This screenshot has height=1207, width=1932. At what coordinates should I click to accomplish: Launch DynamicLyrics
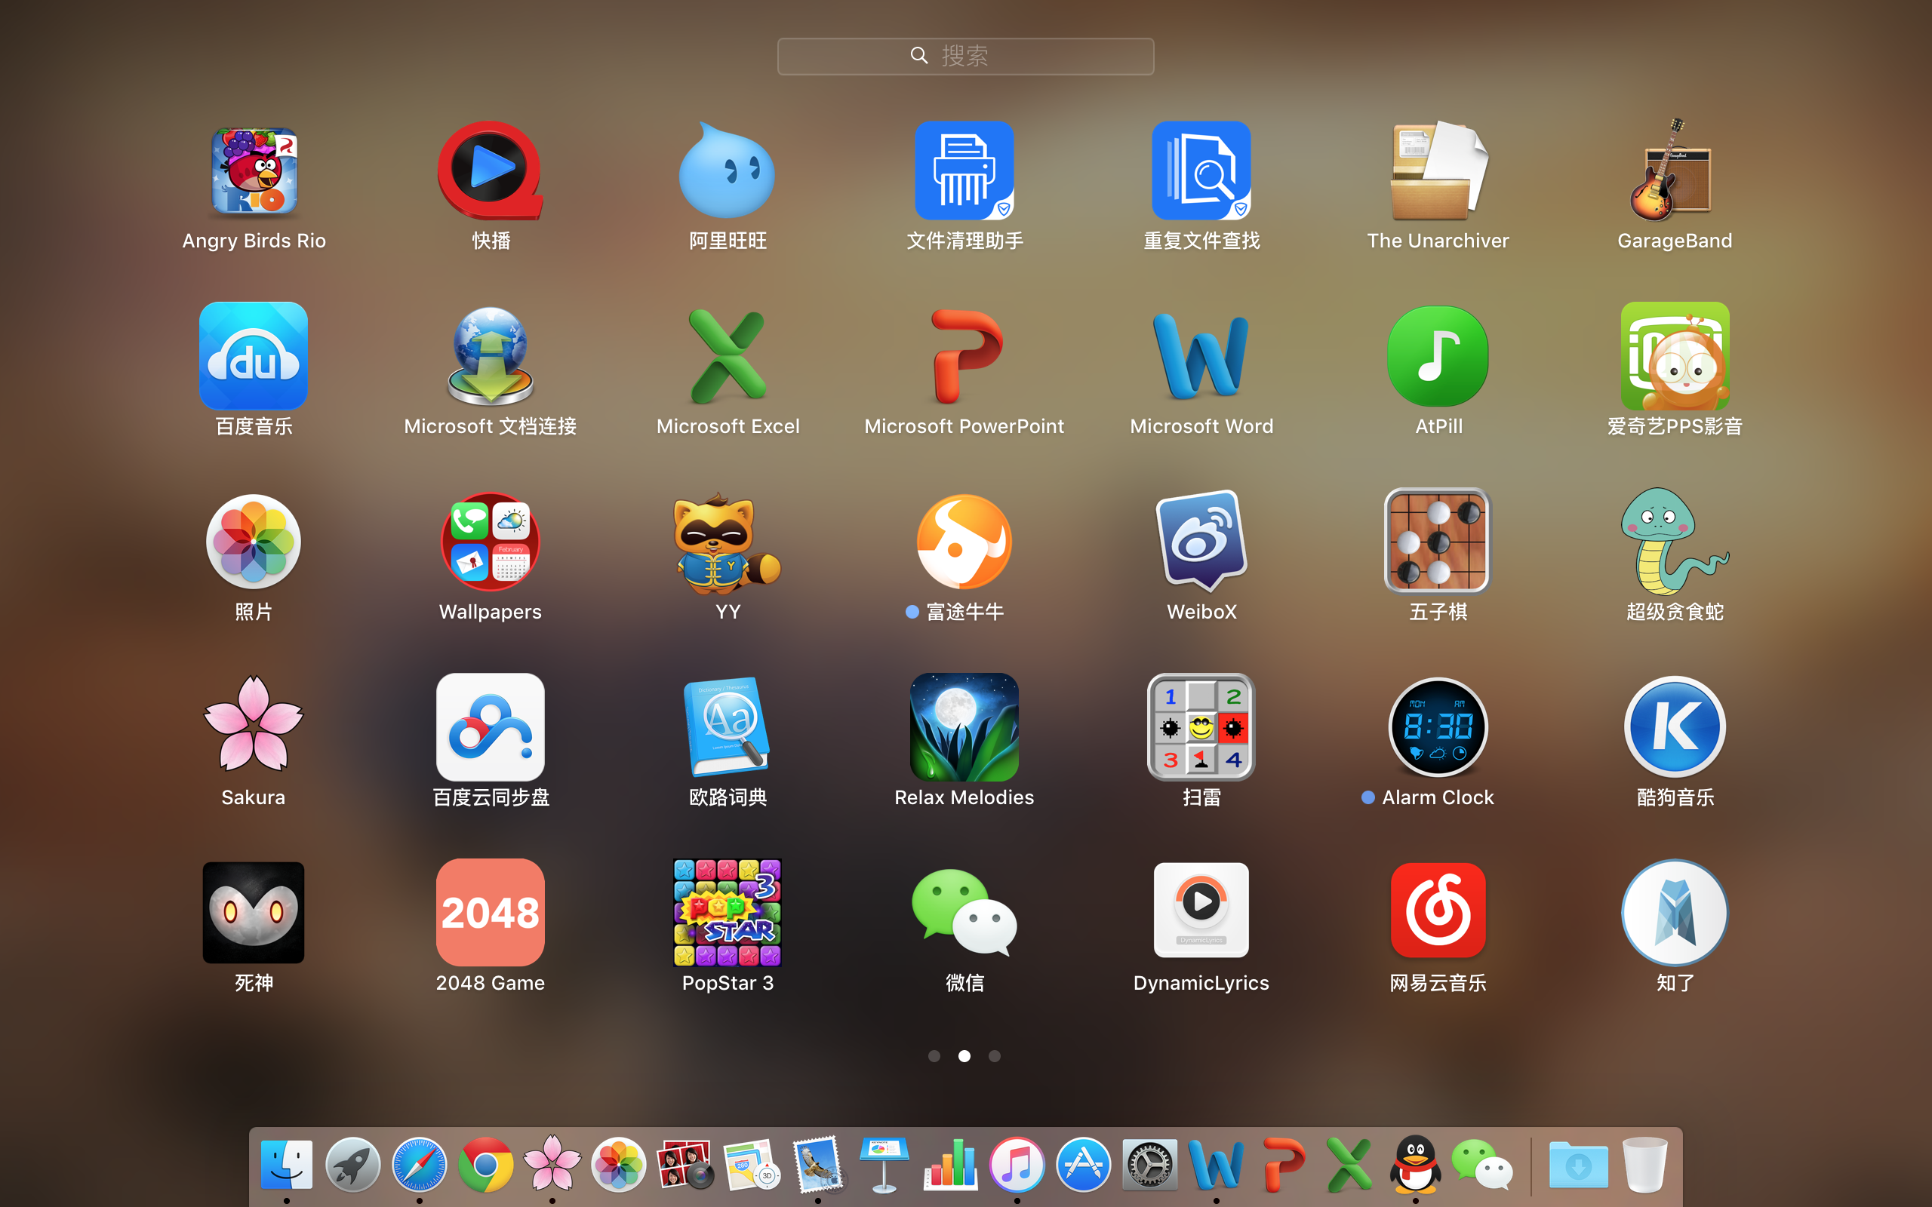click(x=1201, y=910)
